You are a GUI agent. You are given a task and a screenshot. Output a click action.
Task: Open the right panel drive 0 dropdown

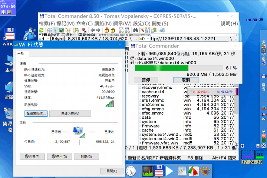click(x=148, y=39)
